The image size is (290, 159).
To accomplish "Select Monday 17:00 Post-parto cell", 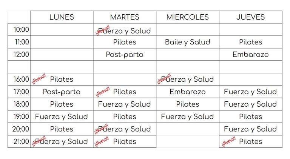I will [62, 92].
